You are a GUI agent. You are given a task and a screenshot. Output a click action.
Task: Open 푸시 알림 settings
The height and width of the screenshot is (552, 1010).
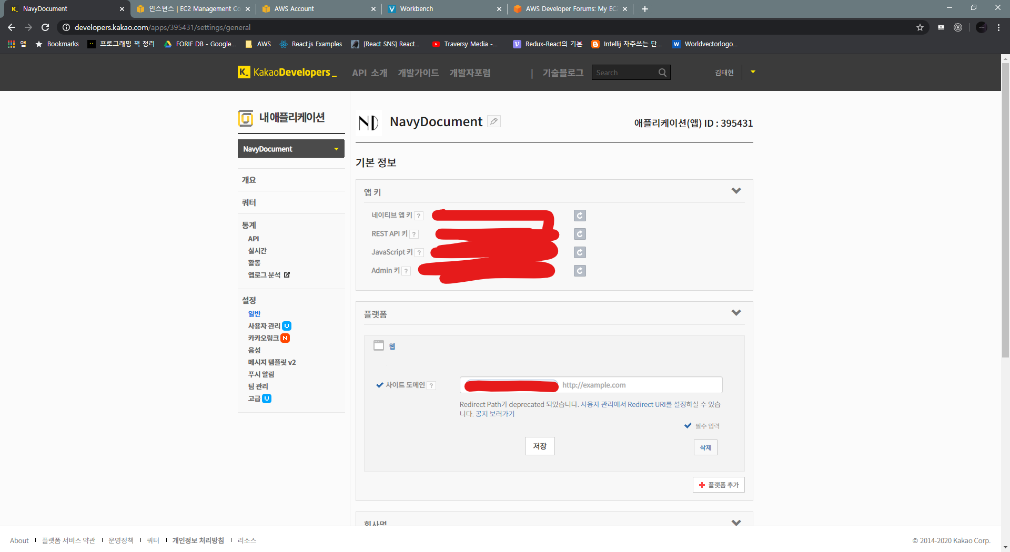pos(261,374)
